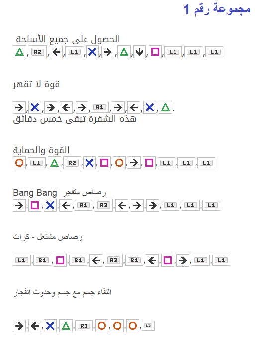Click the green triangle in the third code row

pyautogui.click(x=54, y=163)
